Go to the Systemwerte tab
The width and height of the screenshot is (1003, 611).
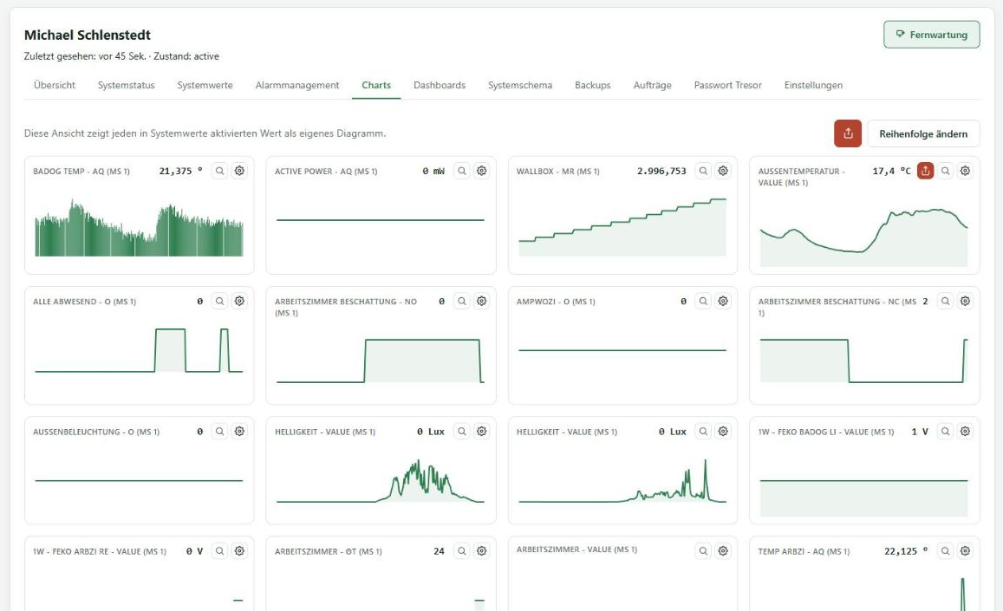pos(205,85)
